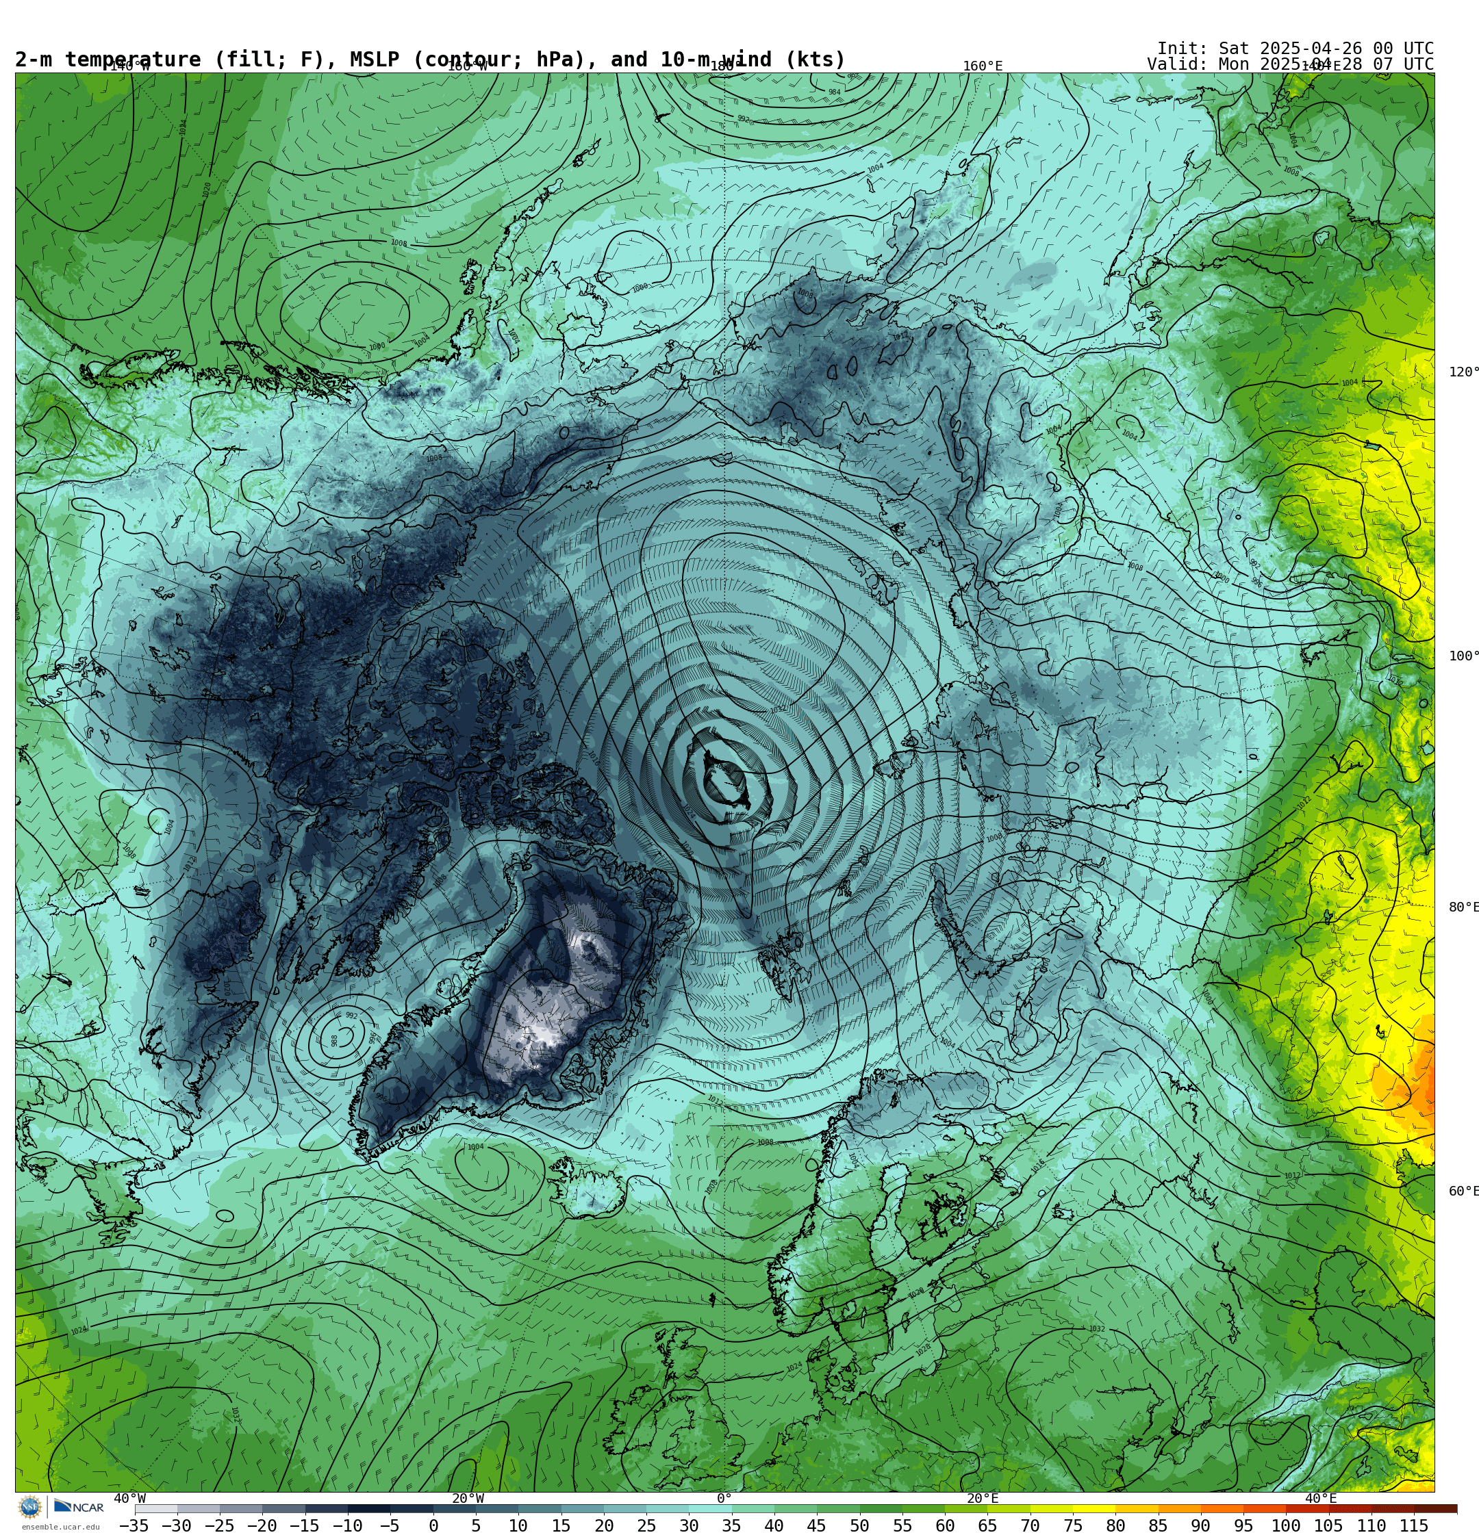The width and height of the screenshot is (1479, 1535).
Task: Click the NCAR logo
Action: [x=78, y=1508]
